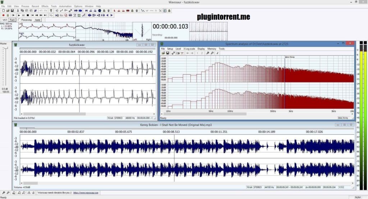Click 44100 Hz field in Kenny Bobien status bar
The width and height of the screenshot is (368, 199).
[270, 187]
